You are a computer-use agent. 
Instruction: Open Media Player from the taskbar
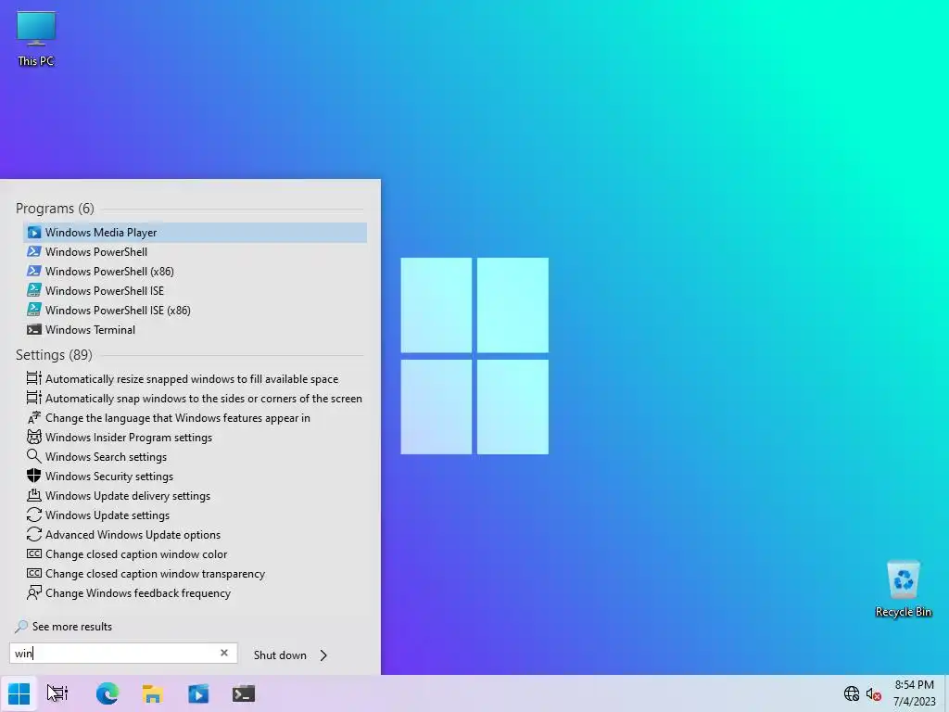[198, 693]
